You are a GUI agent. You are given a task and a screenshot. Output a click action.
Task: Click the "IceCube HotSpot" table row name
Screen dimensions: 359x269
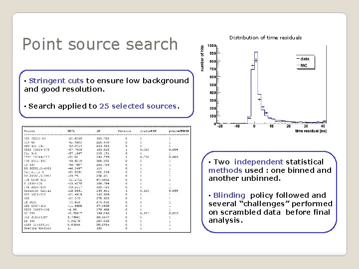37,228
